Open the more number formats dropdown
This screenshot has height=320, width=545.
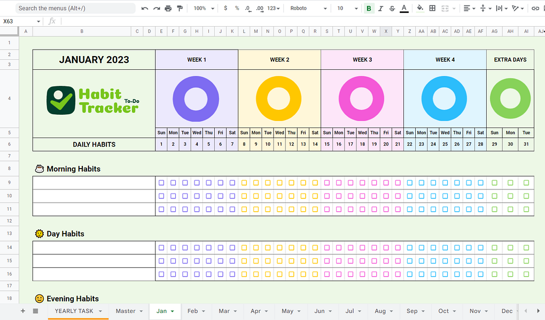pyautogui.click(x=274, y=9)
